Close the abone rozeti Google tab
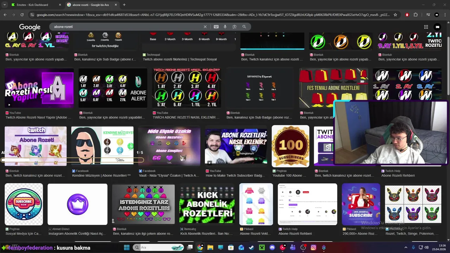This screenshot has height=253, width=450. click(116, 5)
